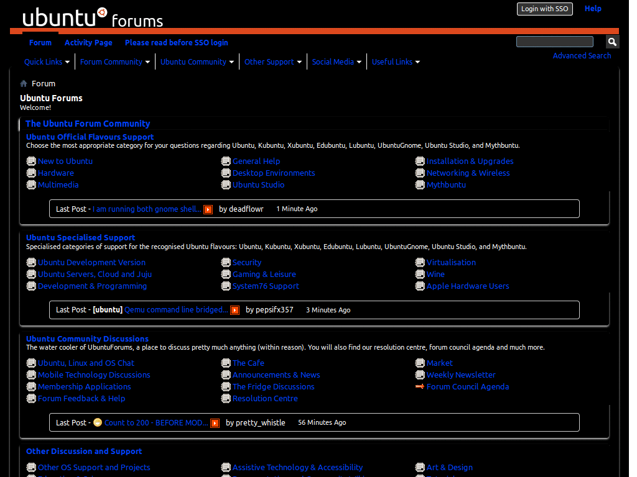The image size is (637, 477).
Task: Click the search magnifier icon
Action: 612,41
